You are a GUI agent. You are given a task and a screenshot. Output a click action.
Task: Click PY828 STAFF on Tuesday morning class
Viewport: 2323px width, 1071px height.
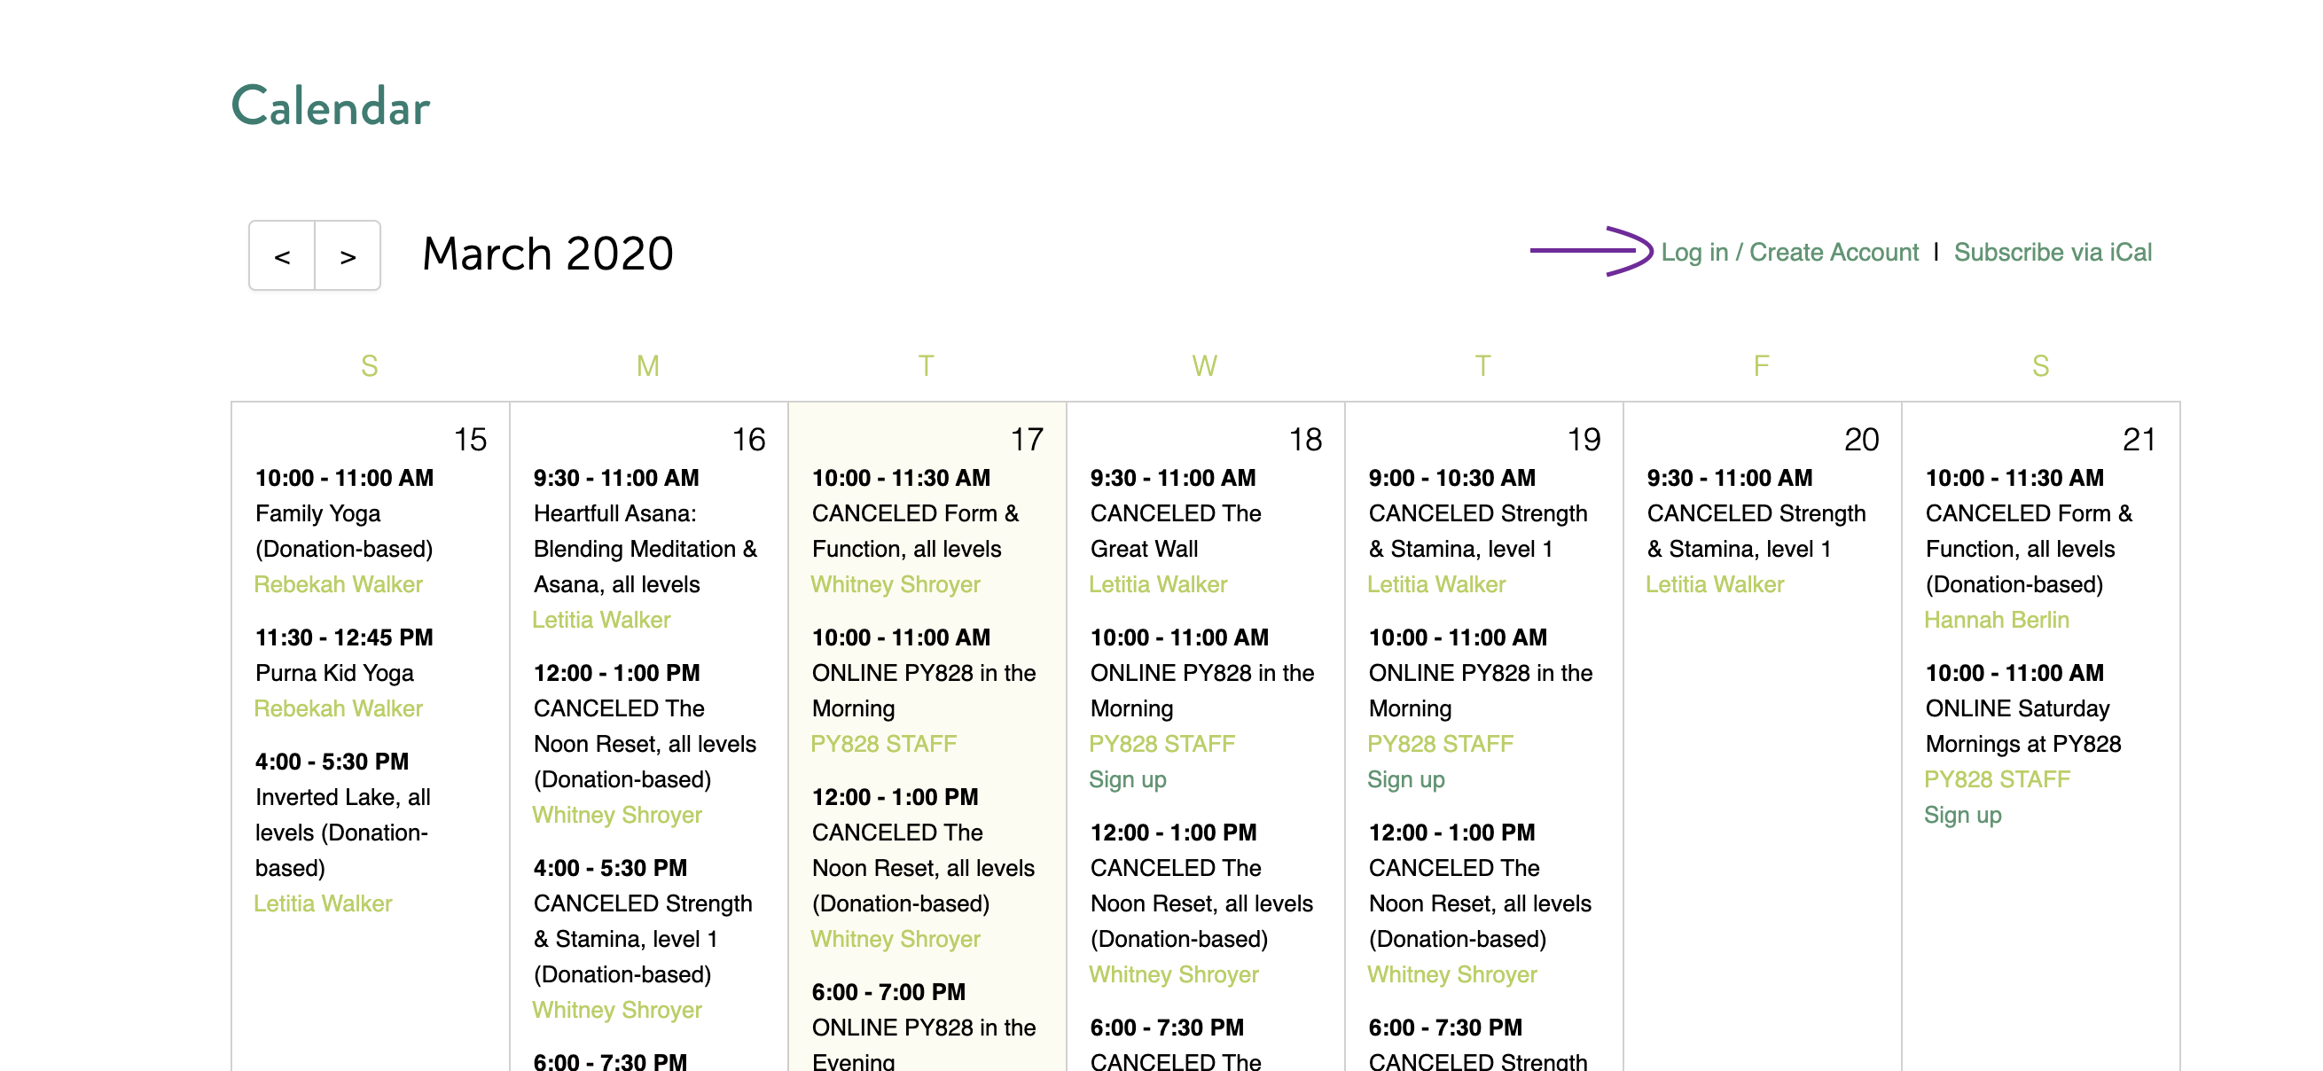click(x=884, y=744)
